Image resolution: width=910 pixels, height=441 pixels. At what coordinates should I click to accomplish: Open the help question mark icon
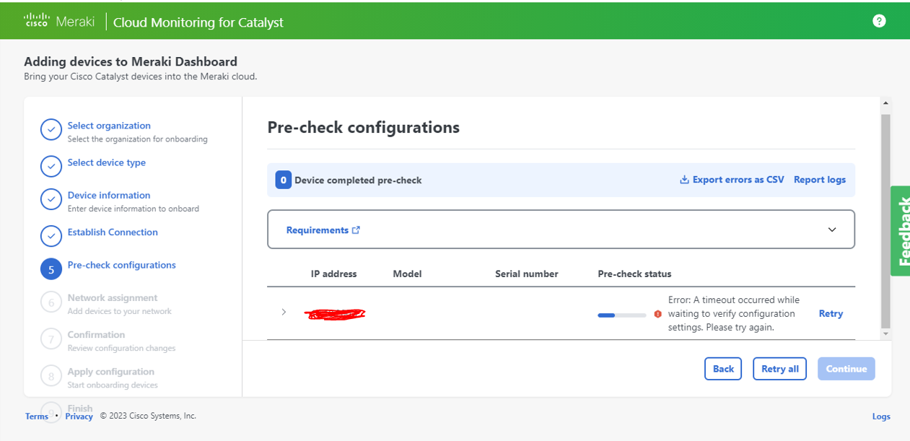point(879,20)
